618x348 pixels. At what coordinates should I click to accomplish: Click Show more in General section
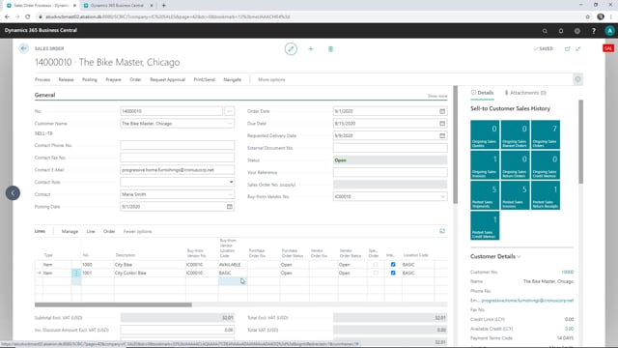437,96
